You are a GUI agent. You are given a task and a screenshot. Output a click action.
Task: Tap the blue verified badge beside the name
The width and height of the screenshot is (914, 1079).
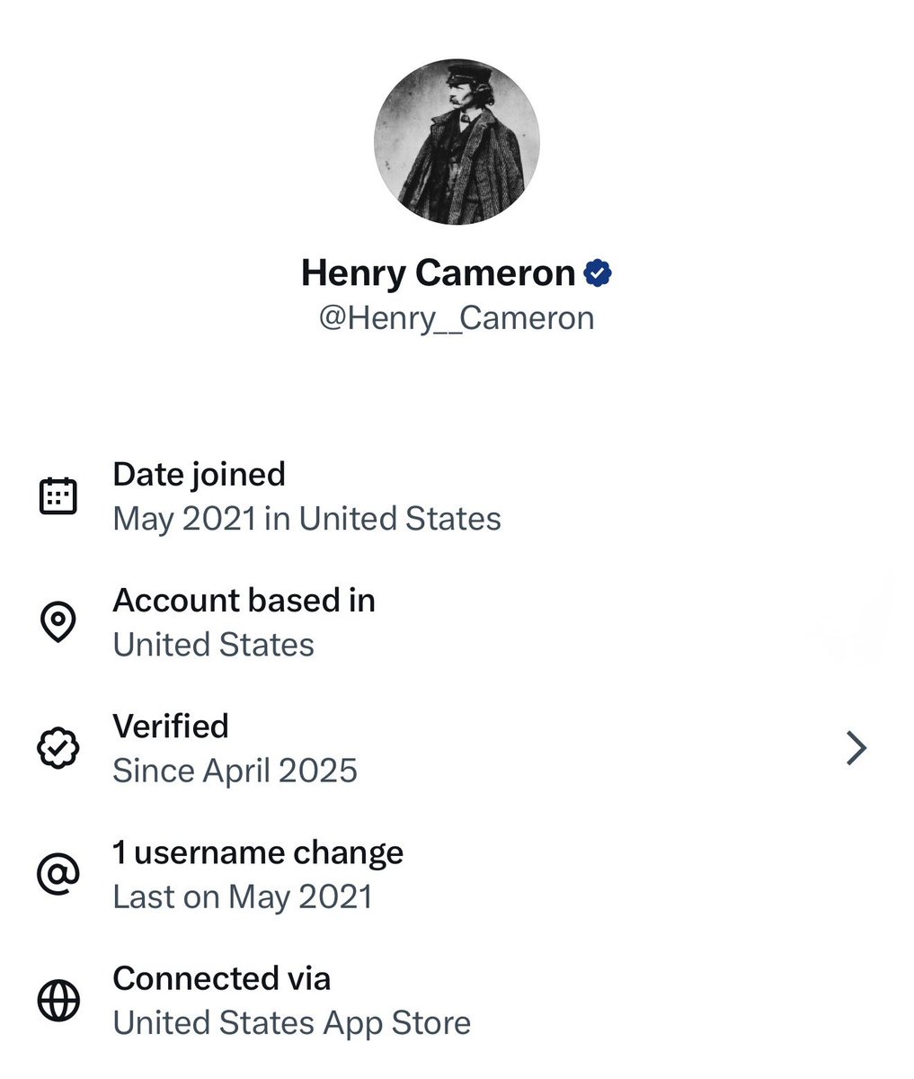pyautogui.click(x=598, y=272)
